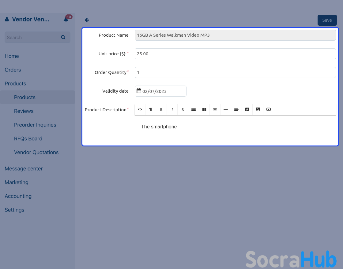The image size is (343, 269).
Task: Toggle HTML code view in editor
Action: (140, 109)
